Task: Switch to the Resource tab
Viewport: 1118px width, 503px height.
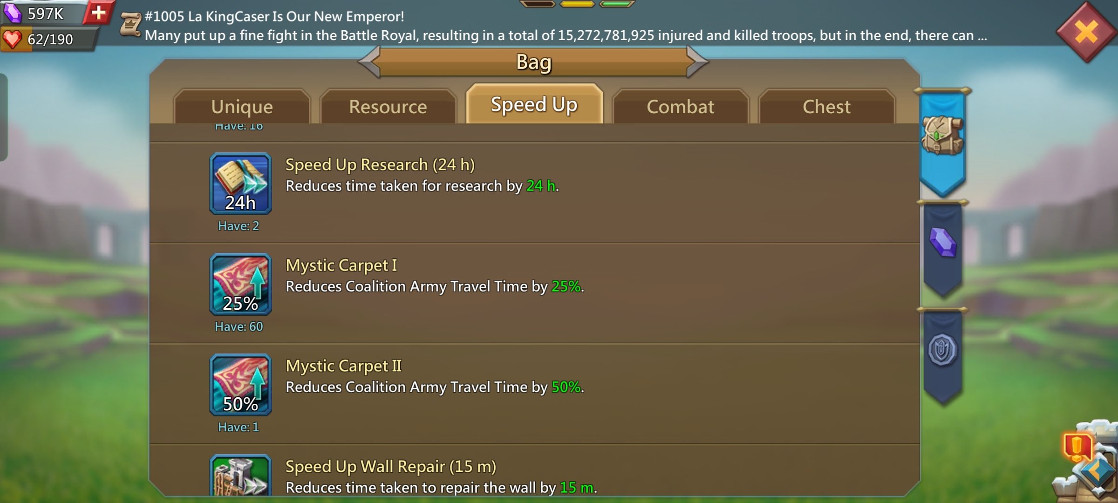Action: [388, 107]
